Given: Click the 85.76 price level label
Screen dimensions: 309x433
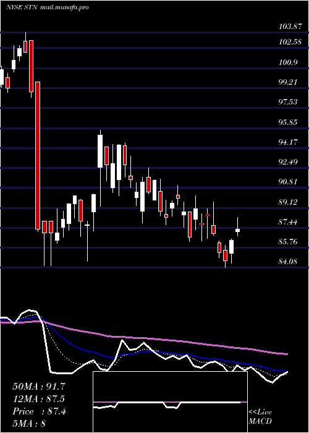Looking at the screenshot, I should (289, 242).
